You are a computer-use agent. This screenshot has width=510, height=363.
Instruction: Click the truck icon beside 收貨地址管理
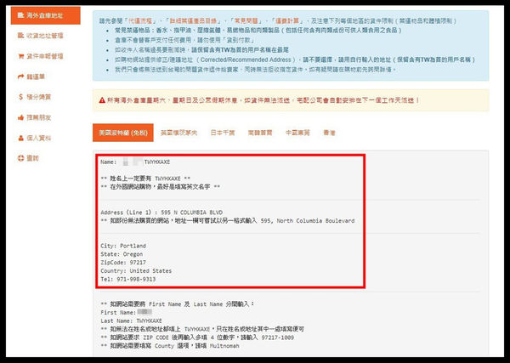19,36
